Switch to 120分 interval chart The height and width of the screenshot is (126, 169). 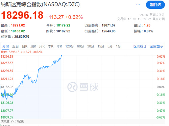point(70,46)
